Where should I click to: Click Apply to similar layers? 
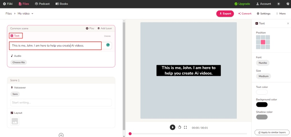point(272,132)
